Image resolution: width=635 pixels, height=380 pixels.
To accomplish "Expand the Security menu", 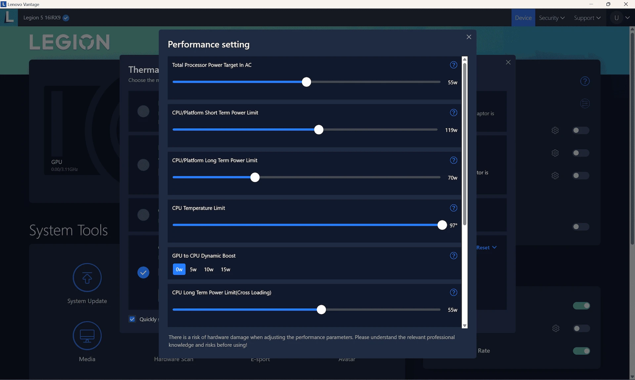I will click(x=551, y=18).
